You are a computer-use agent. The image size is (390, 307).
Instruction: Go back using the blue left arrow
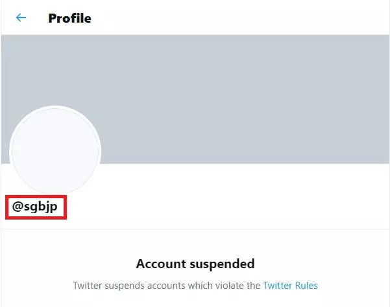(x=21, y=17)
